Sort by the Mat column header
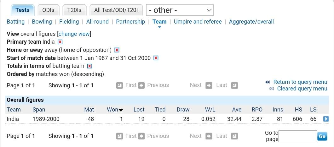This screenshot has height=147, width=334. point(89,110)
